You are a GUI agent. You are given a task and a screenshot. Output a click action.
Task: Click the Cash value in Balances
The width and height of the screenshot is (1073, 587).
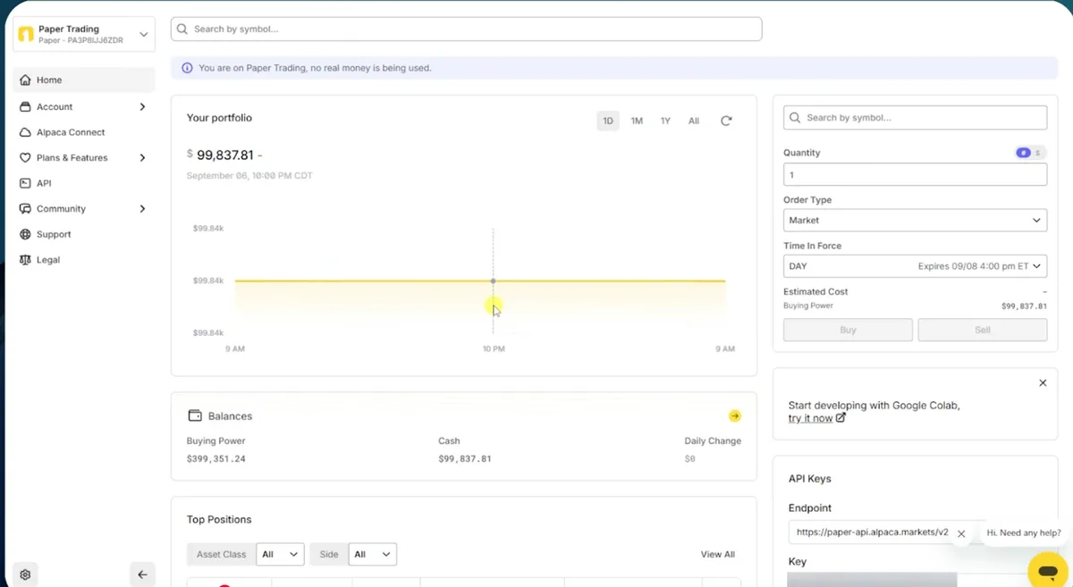point(465,459)
